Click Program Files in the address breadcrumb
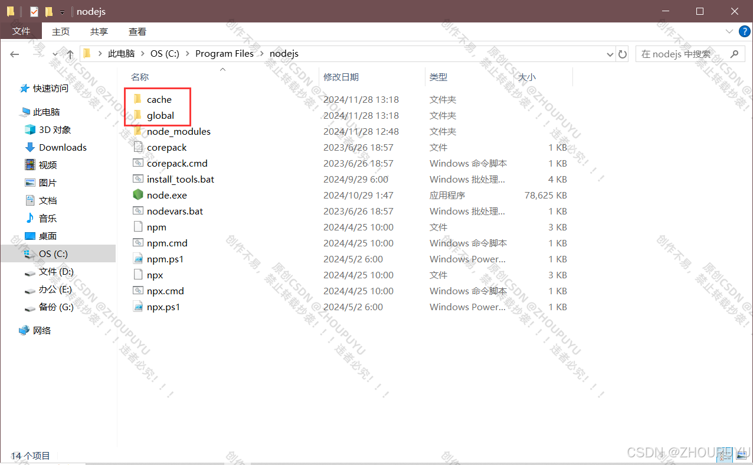Image resolution: width=753 pixels, height=465 pixels. point(224,54)
